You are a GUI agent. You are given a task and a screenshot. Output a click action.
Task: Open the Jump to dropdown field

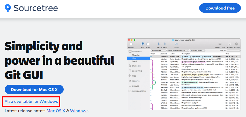pos(233,51)
